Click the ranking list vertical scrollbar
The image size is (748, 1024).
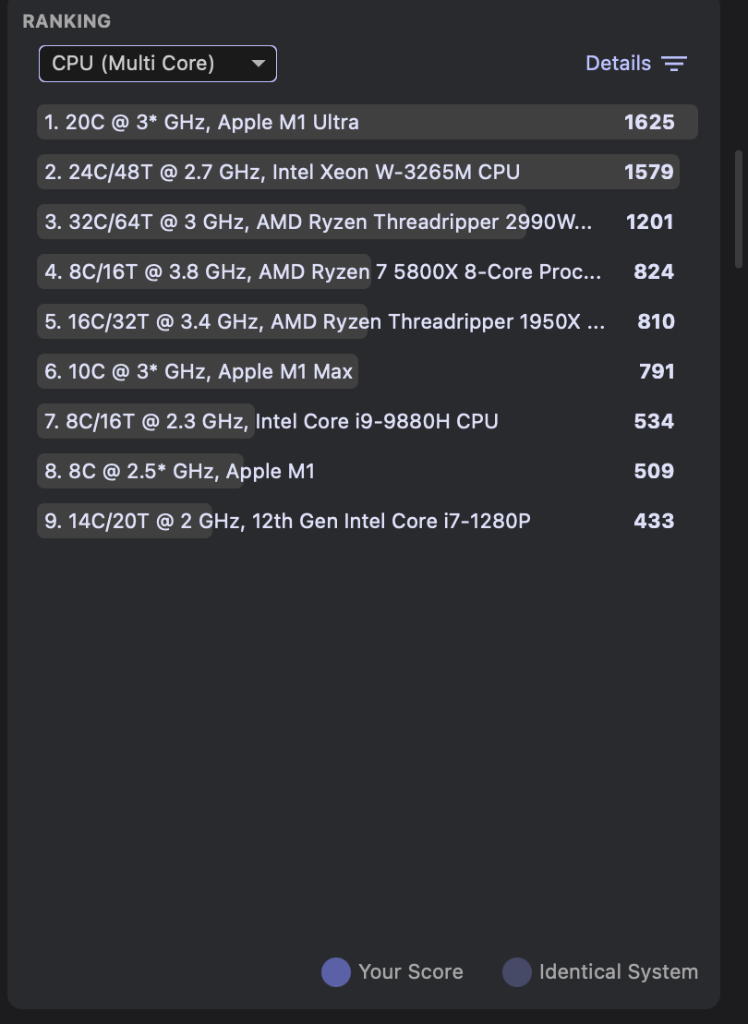738,209
